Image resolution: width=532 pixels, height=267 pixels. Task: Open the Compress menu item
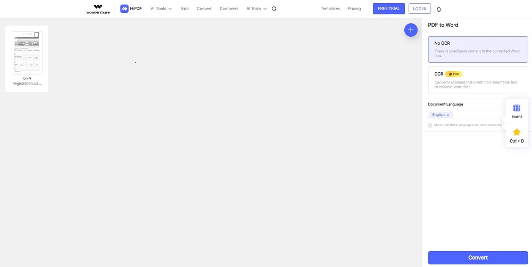[x=229, y=9]
